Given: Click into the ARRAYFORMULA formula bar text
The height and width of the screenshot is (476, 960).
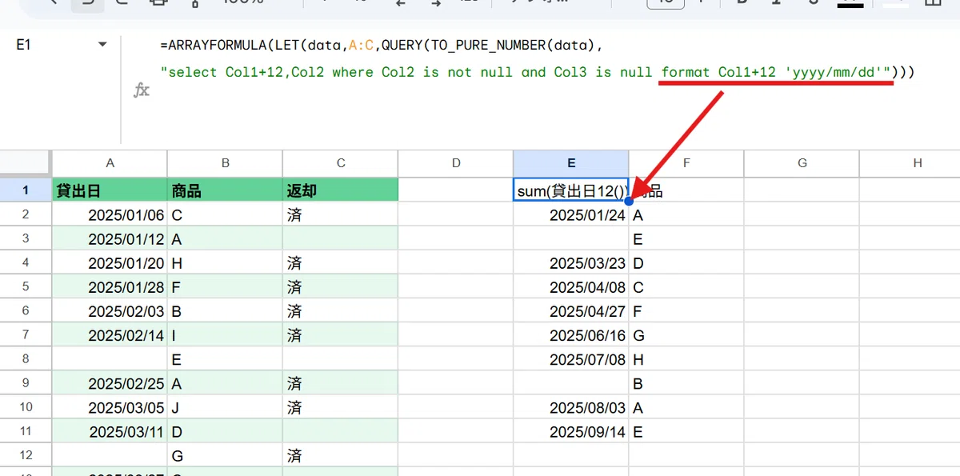Looking at the screenshot, I should tap(538, 58).
